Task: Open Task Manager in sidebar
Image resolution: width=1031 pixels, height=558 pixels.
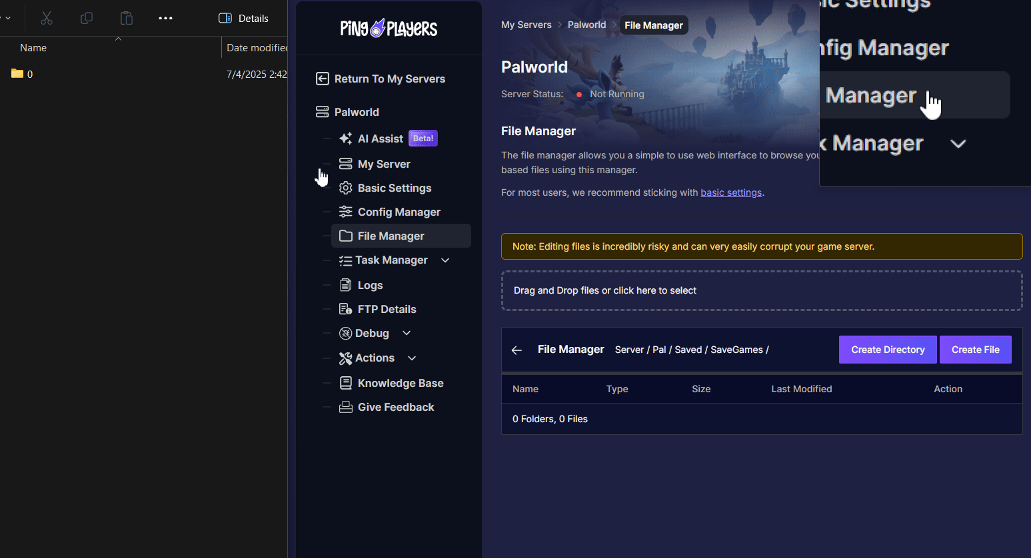Action: click(x=391, y=260)
